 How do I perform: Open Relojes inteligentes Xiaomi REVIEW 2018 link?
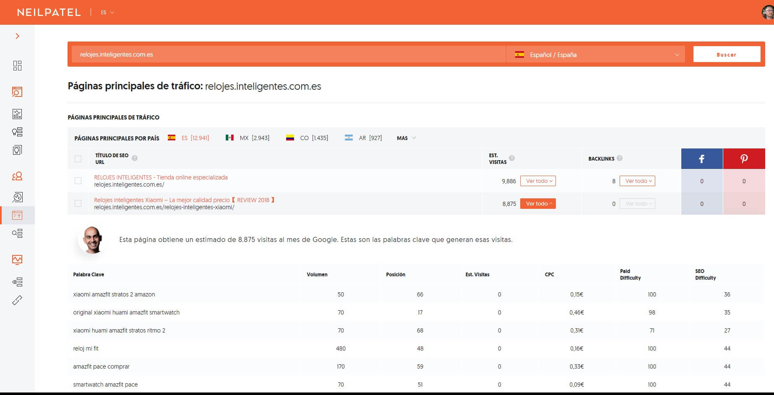[x=184, y=200]
